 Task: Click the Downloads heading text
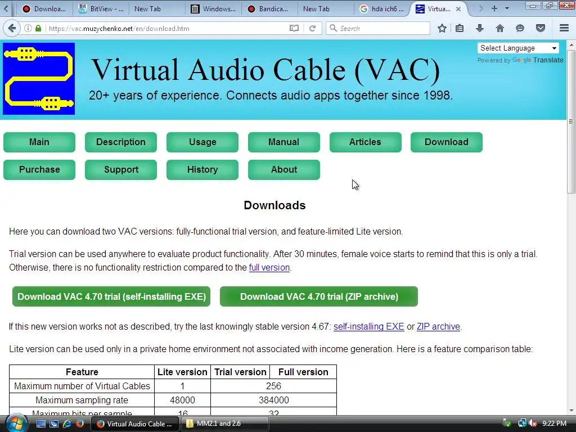click(x=274, y=205)
